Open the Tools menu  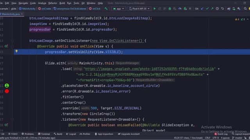76,3
